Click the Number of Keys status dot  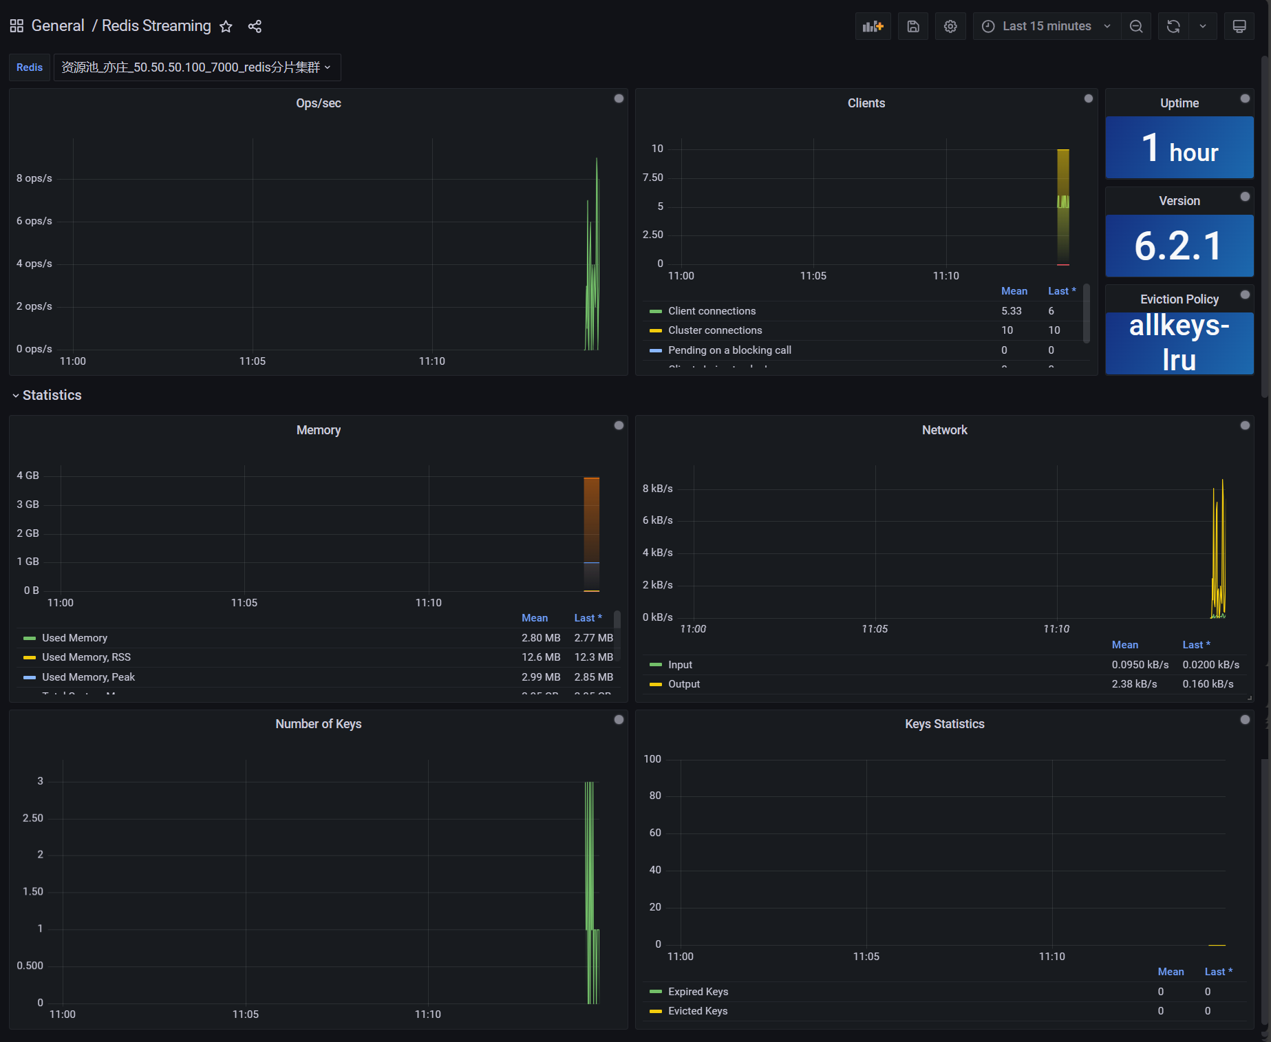coord(619,719)
